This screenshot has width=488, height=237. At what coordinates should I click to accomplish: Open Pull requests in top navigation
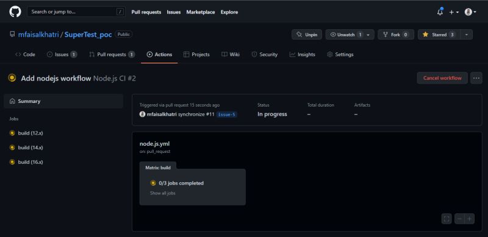point(146,12)
